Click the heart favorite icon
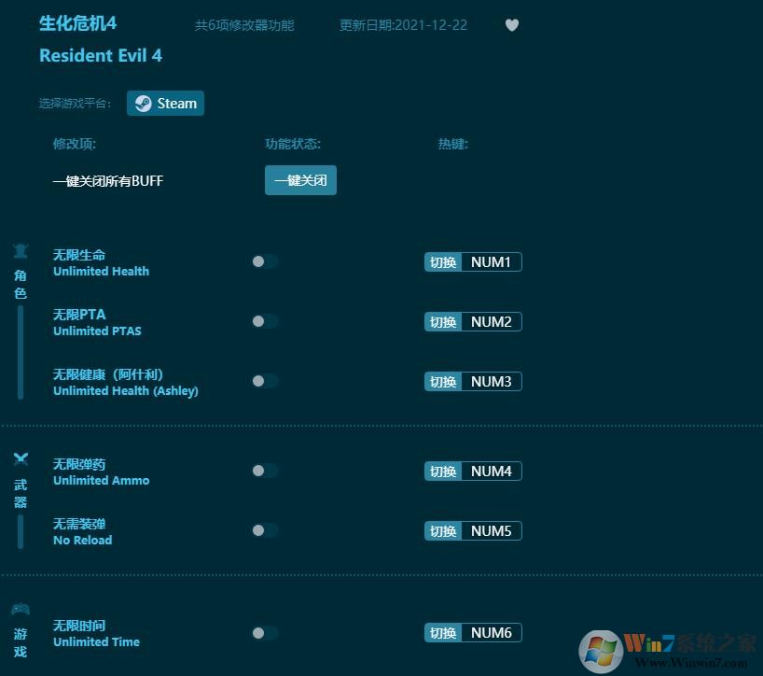 tap(512, 25)
